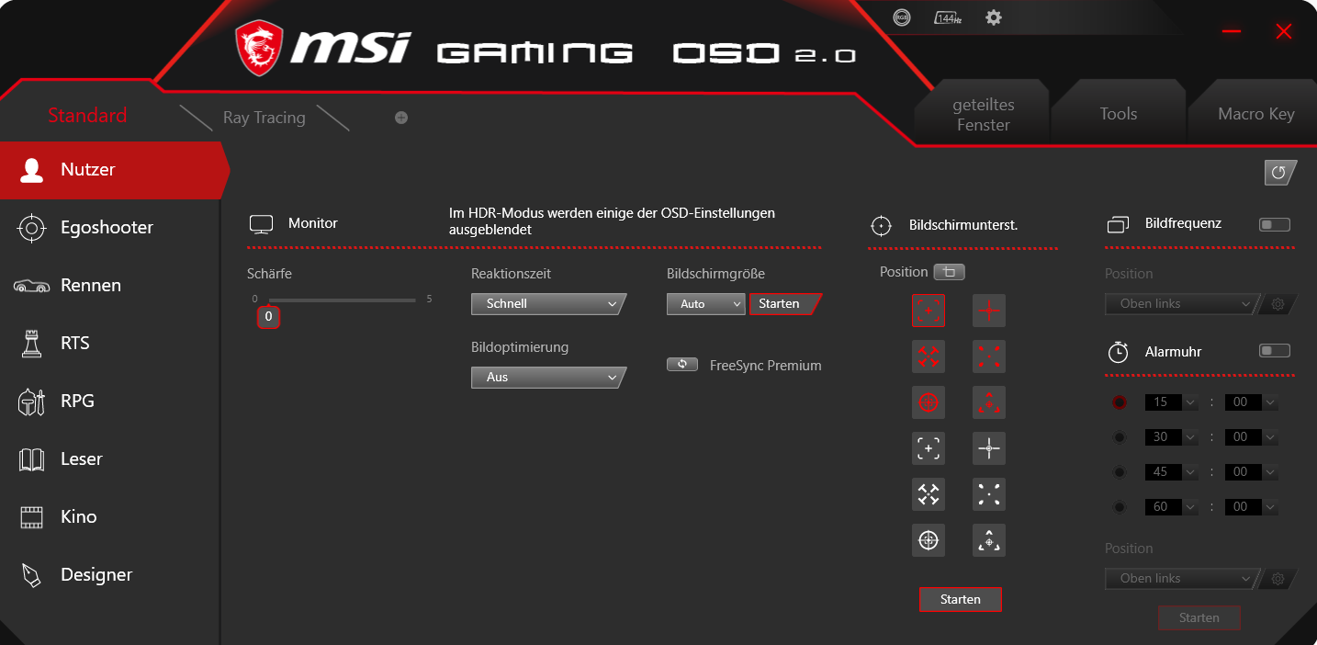Open the Macro Key tab

point(1255,114)
